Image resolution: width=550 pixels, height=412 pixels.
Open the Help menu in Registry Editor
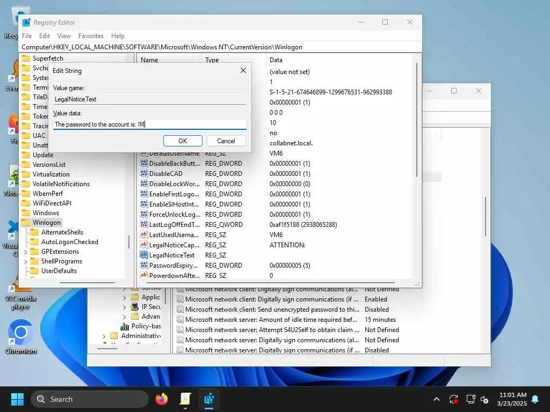tap(118, 36)
